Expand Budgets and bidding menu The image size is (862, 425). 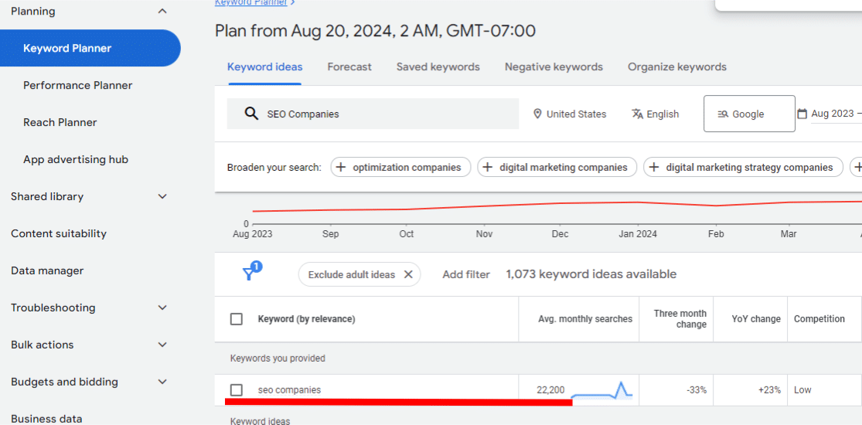coord(162,382)
